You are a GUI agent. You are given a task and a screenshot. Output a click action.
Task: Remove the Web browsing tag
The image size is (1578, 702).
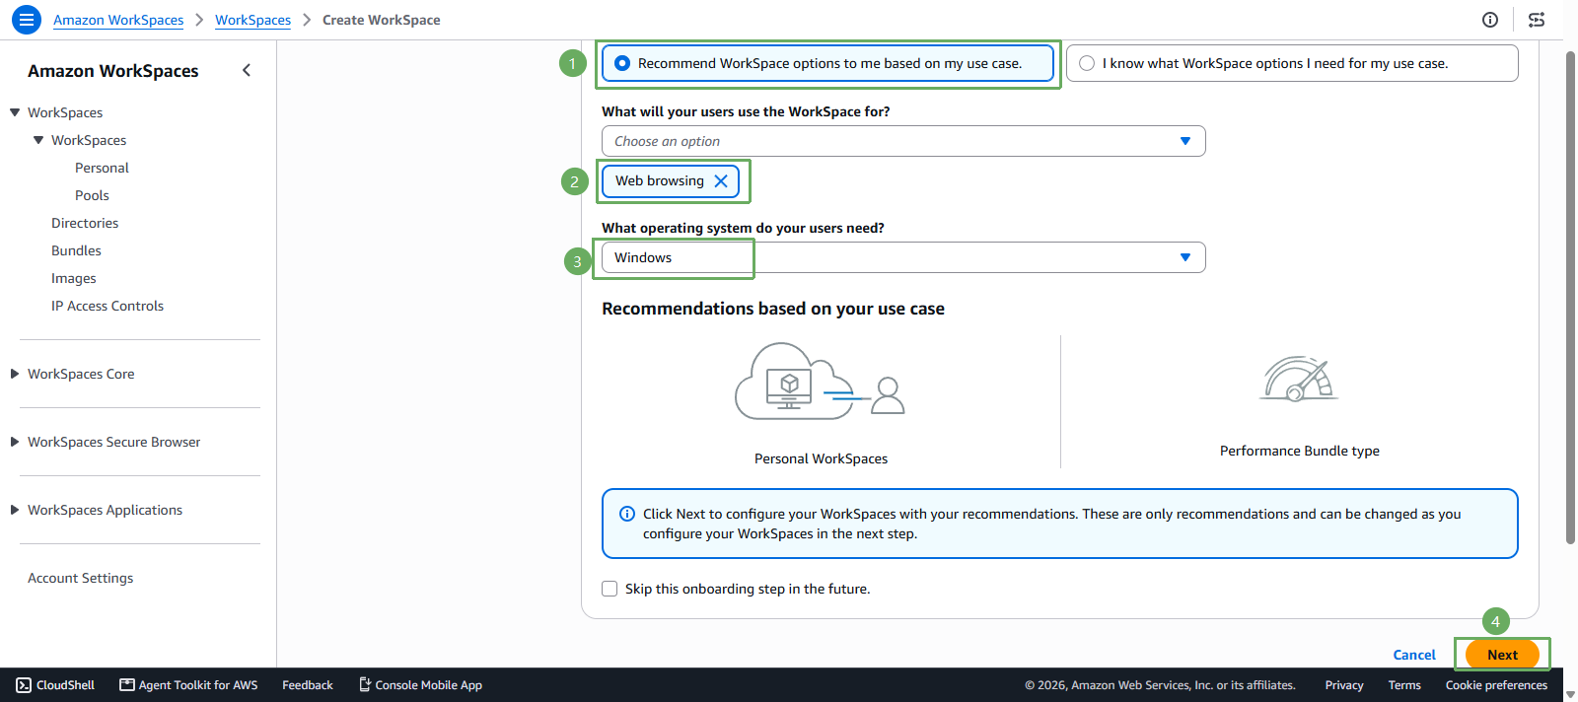tap(721, 181)
